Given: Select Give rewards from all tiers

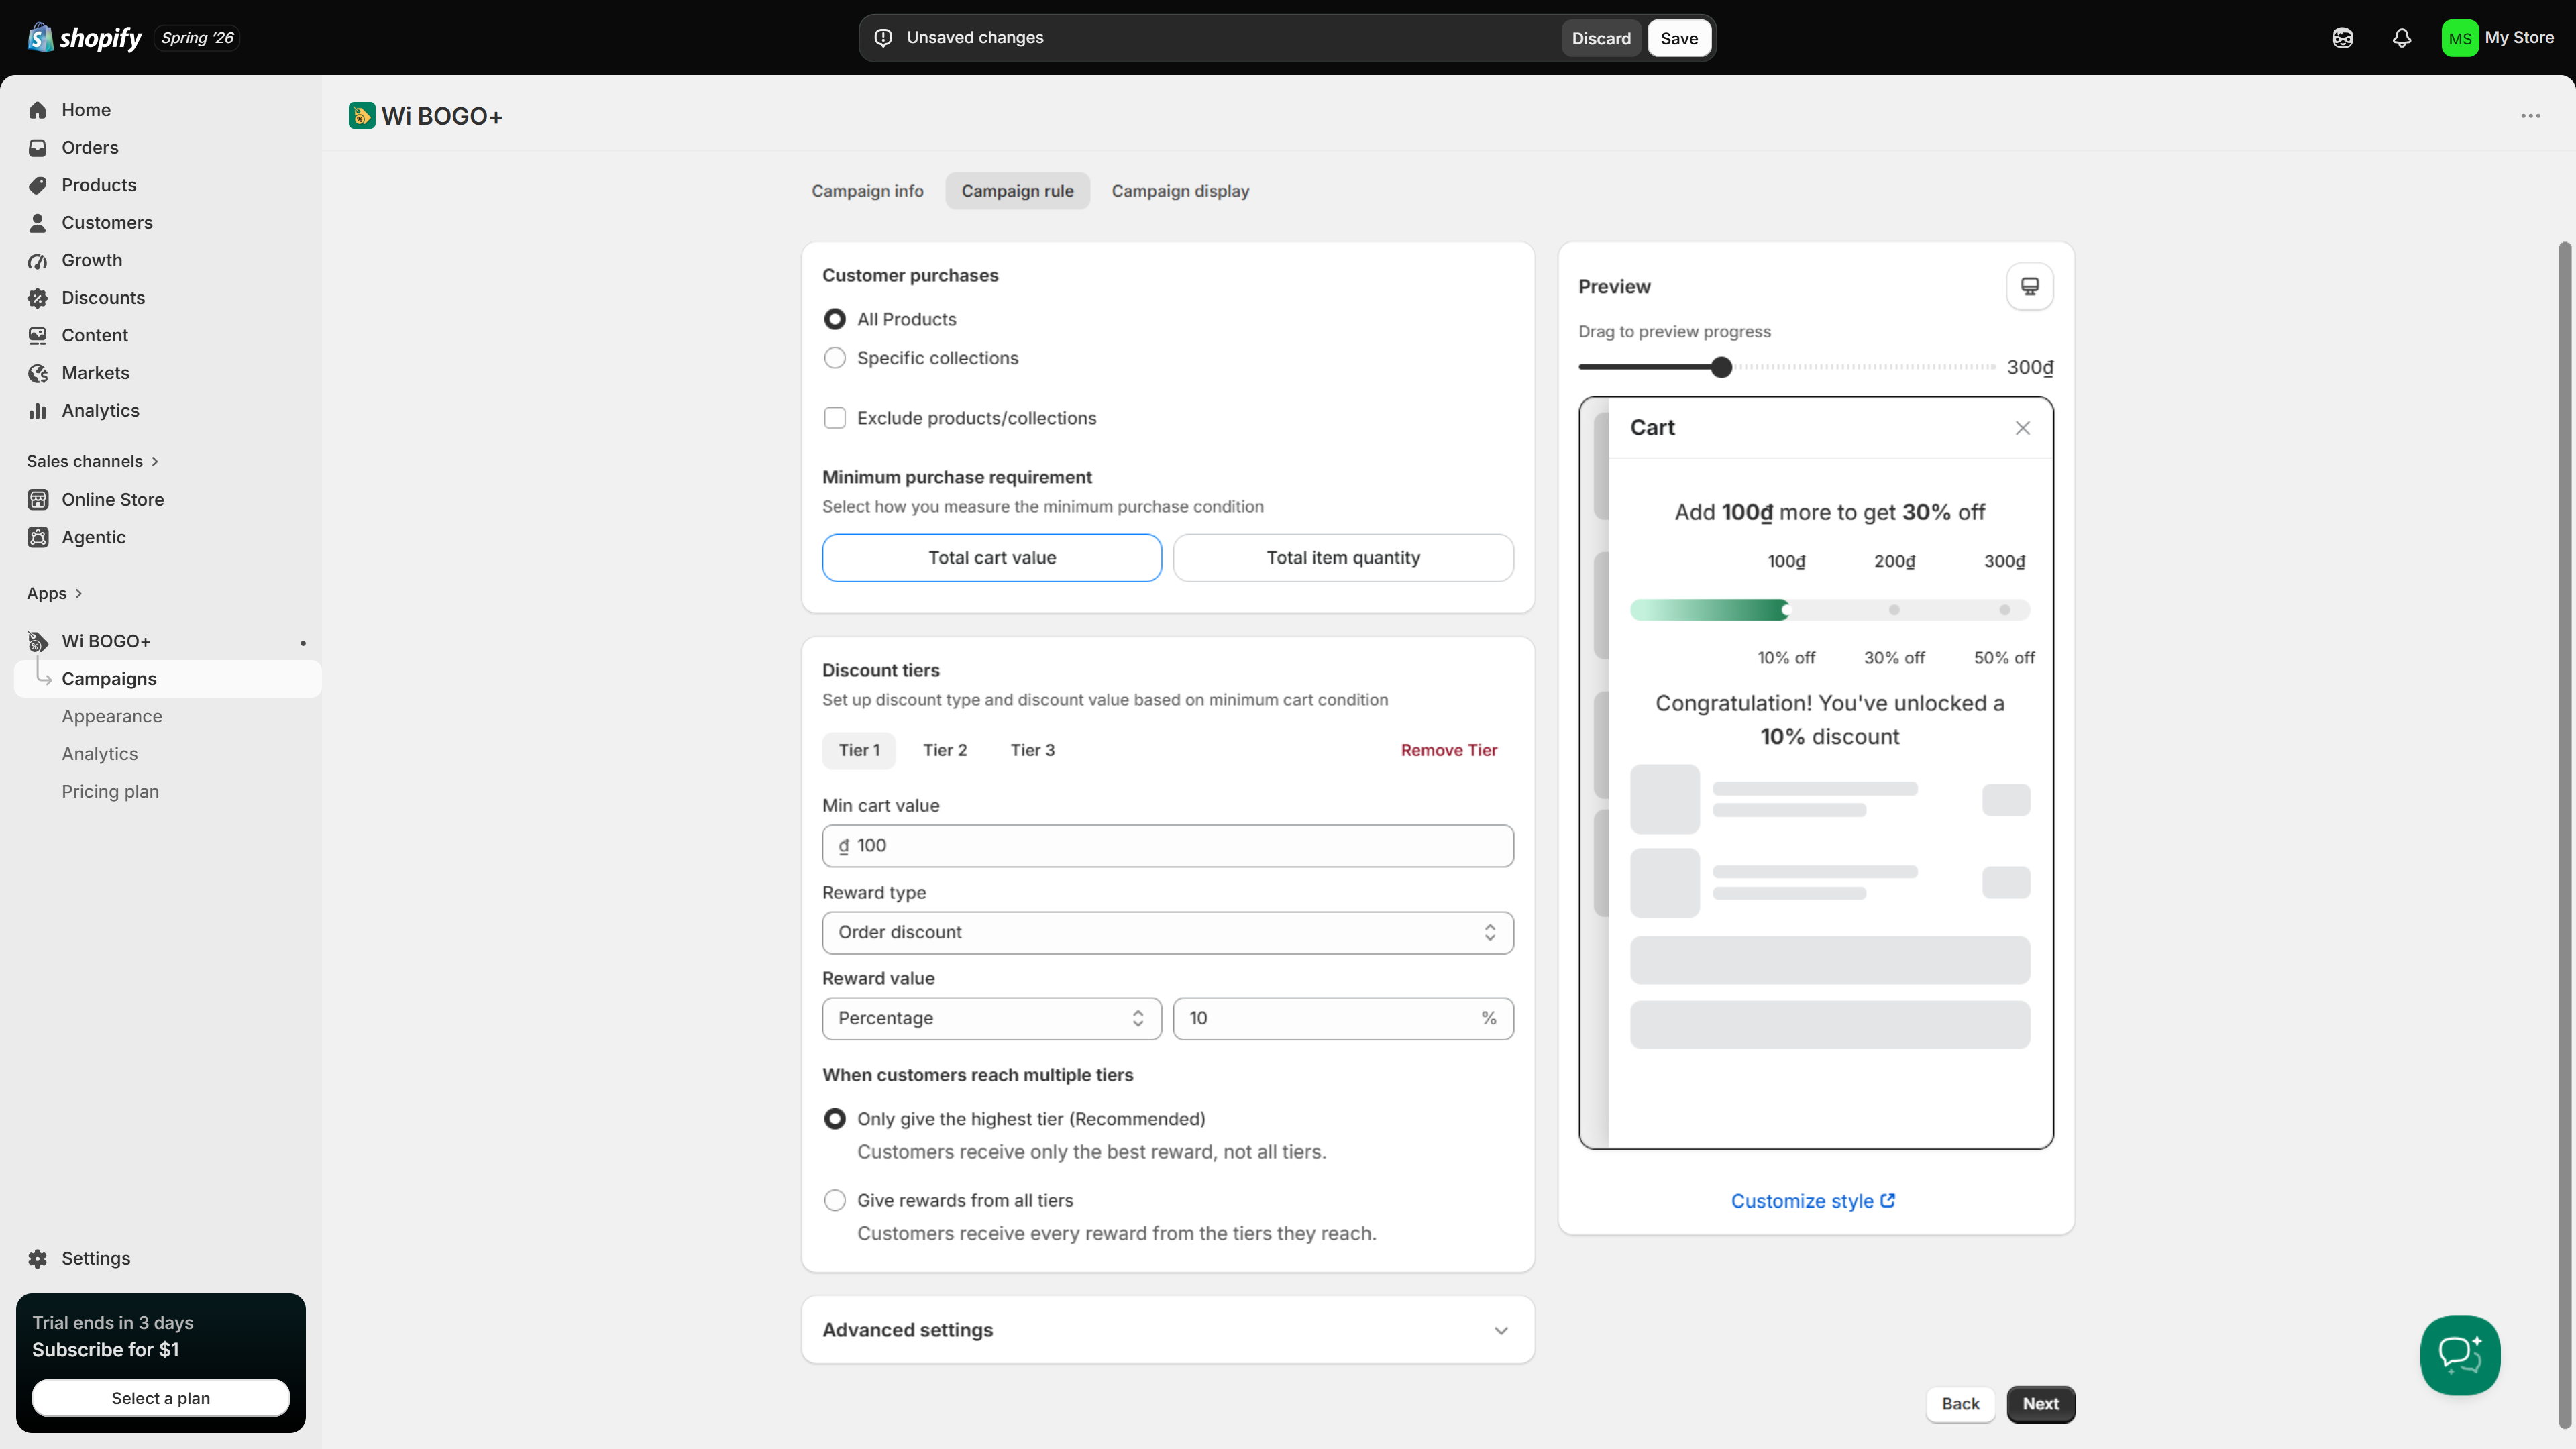Looking at the screenshot, I should pos(835,1201).
